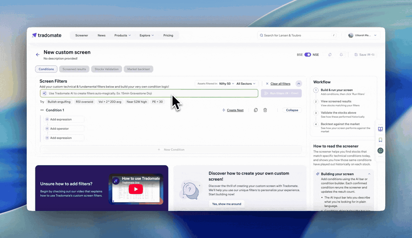Viewport: 412px width, 238px height.
Task: Click the Search for Larsen & Toubro field
Action: (x=297, y=35)
